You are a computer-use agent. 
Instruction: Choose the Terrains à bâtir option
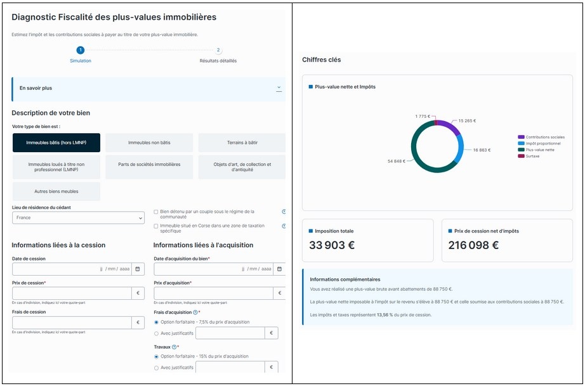[242, 143]
